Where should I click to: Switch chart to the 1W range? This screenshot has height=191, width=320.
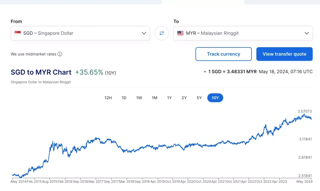coord(139,98)
